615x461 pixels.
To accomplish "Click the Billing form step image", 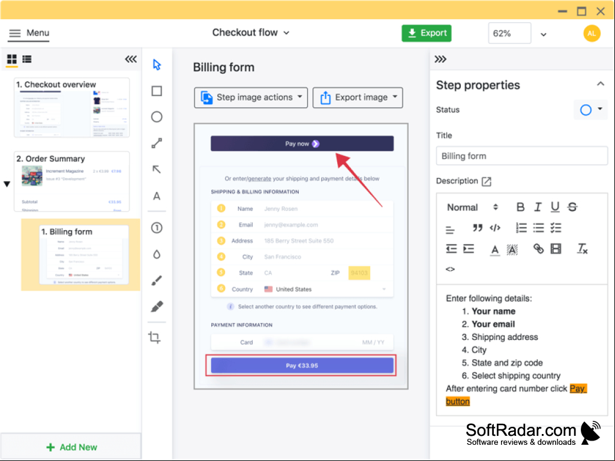I will coord(301,257).
